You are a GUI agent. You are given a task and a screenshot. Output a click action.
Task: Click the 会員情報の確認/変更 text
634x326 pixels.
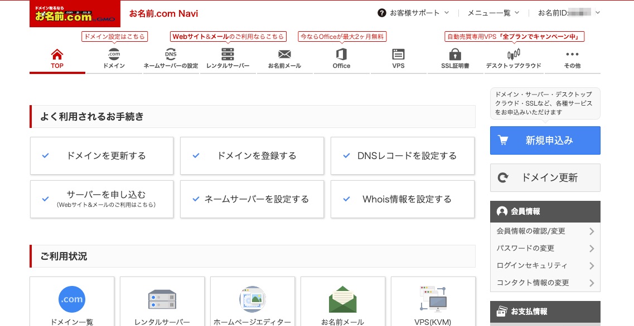tap(531, 231)
